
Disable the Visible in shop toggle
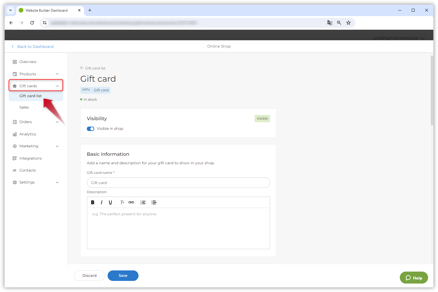click(90, 129)
